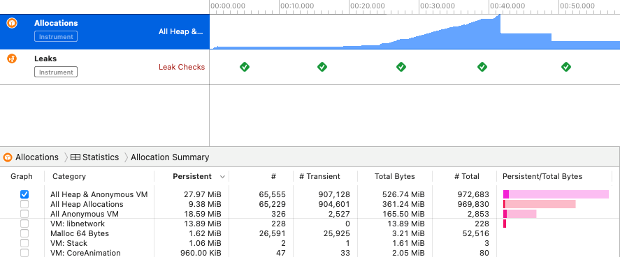Click the Allocations instrument orange icon
Viewport: 620px width, 257px height.
pyautogui.click(x=12, y=23)
